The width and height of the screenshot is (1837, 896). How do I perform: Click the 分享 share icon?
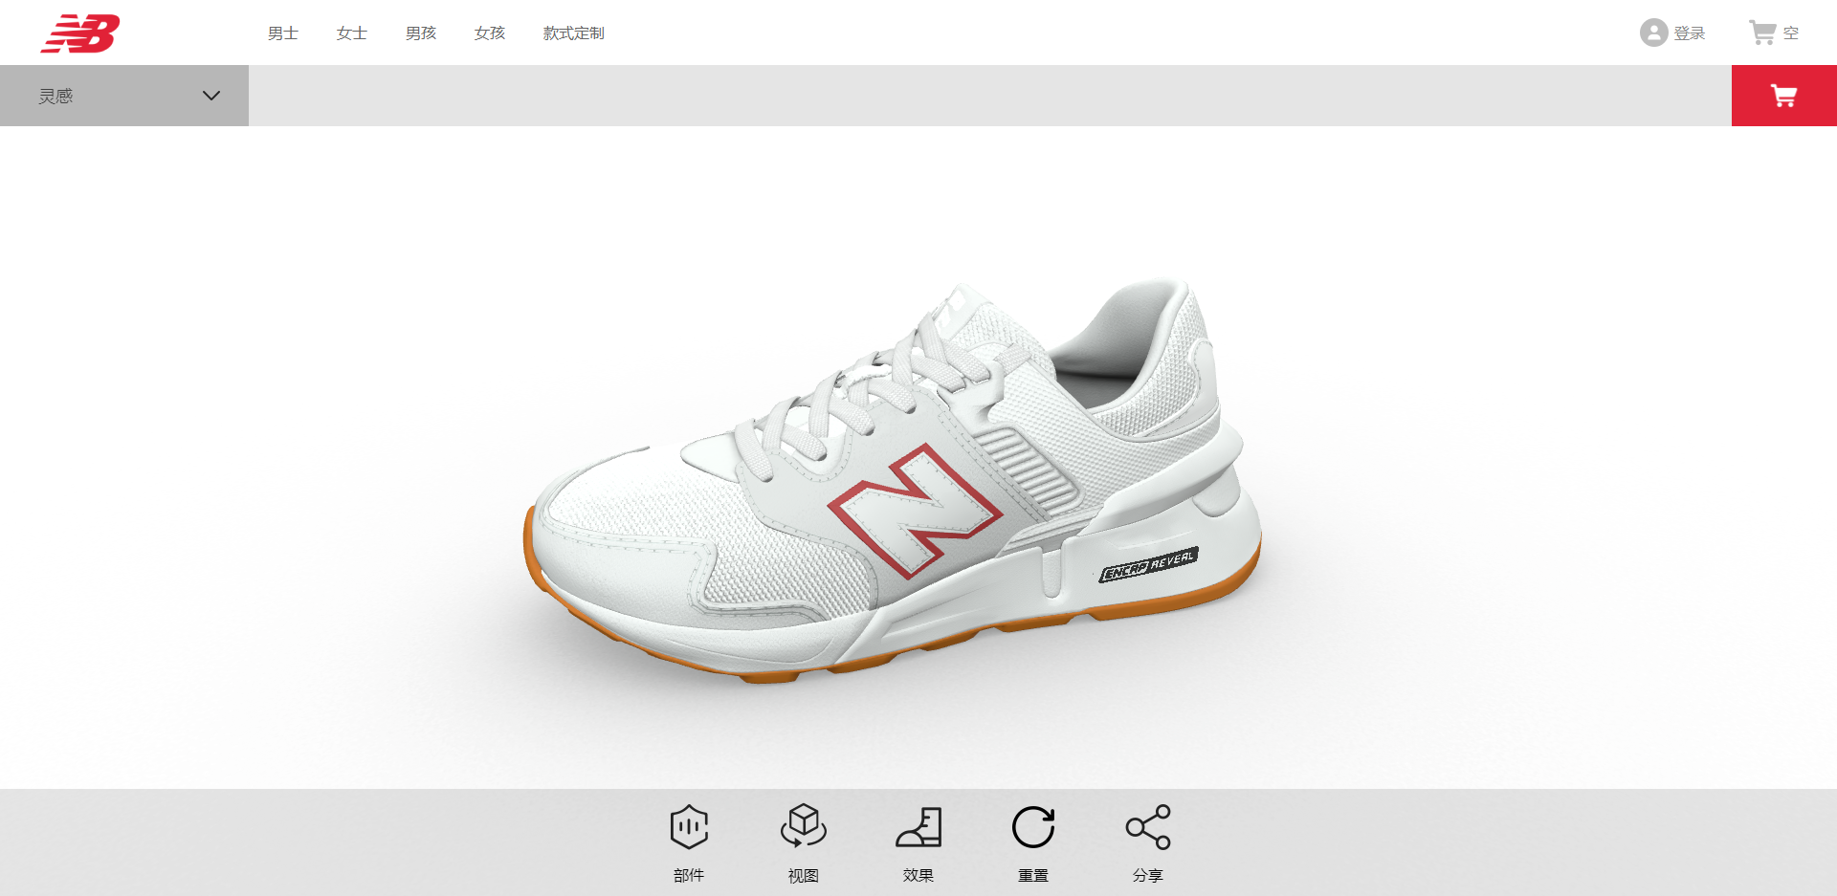click(1148, 827)
